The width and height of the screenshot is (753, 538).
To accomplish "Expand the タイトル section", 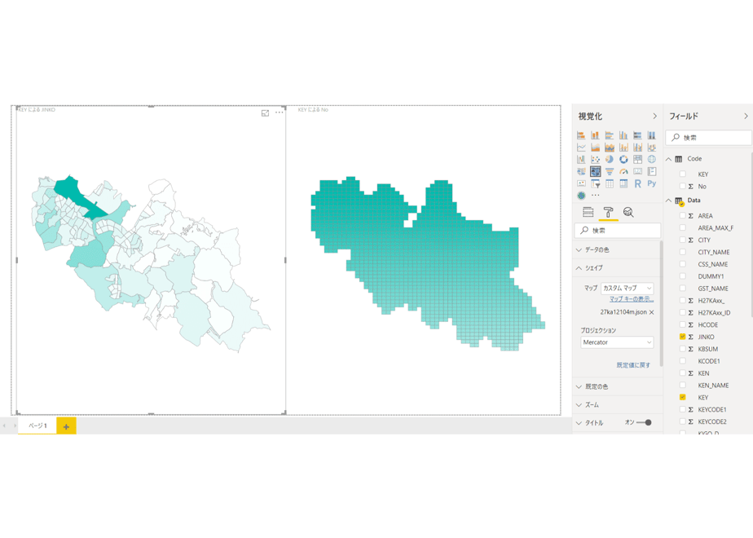I will click(579, 423).
